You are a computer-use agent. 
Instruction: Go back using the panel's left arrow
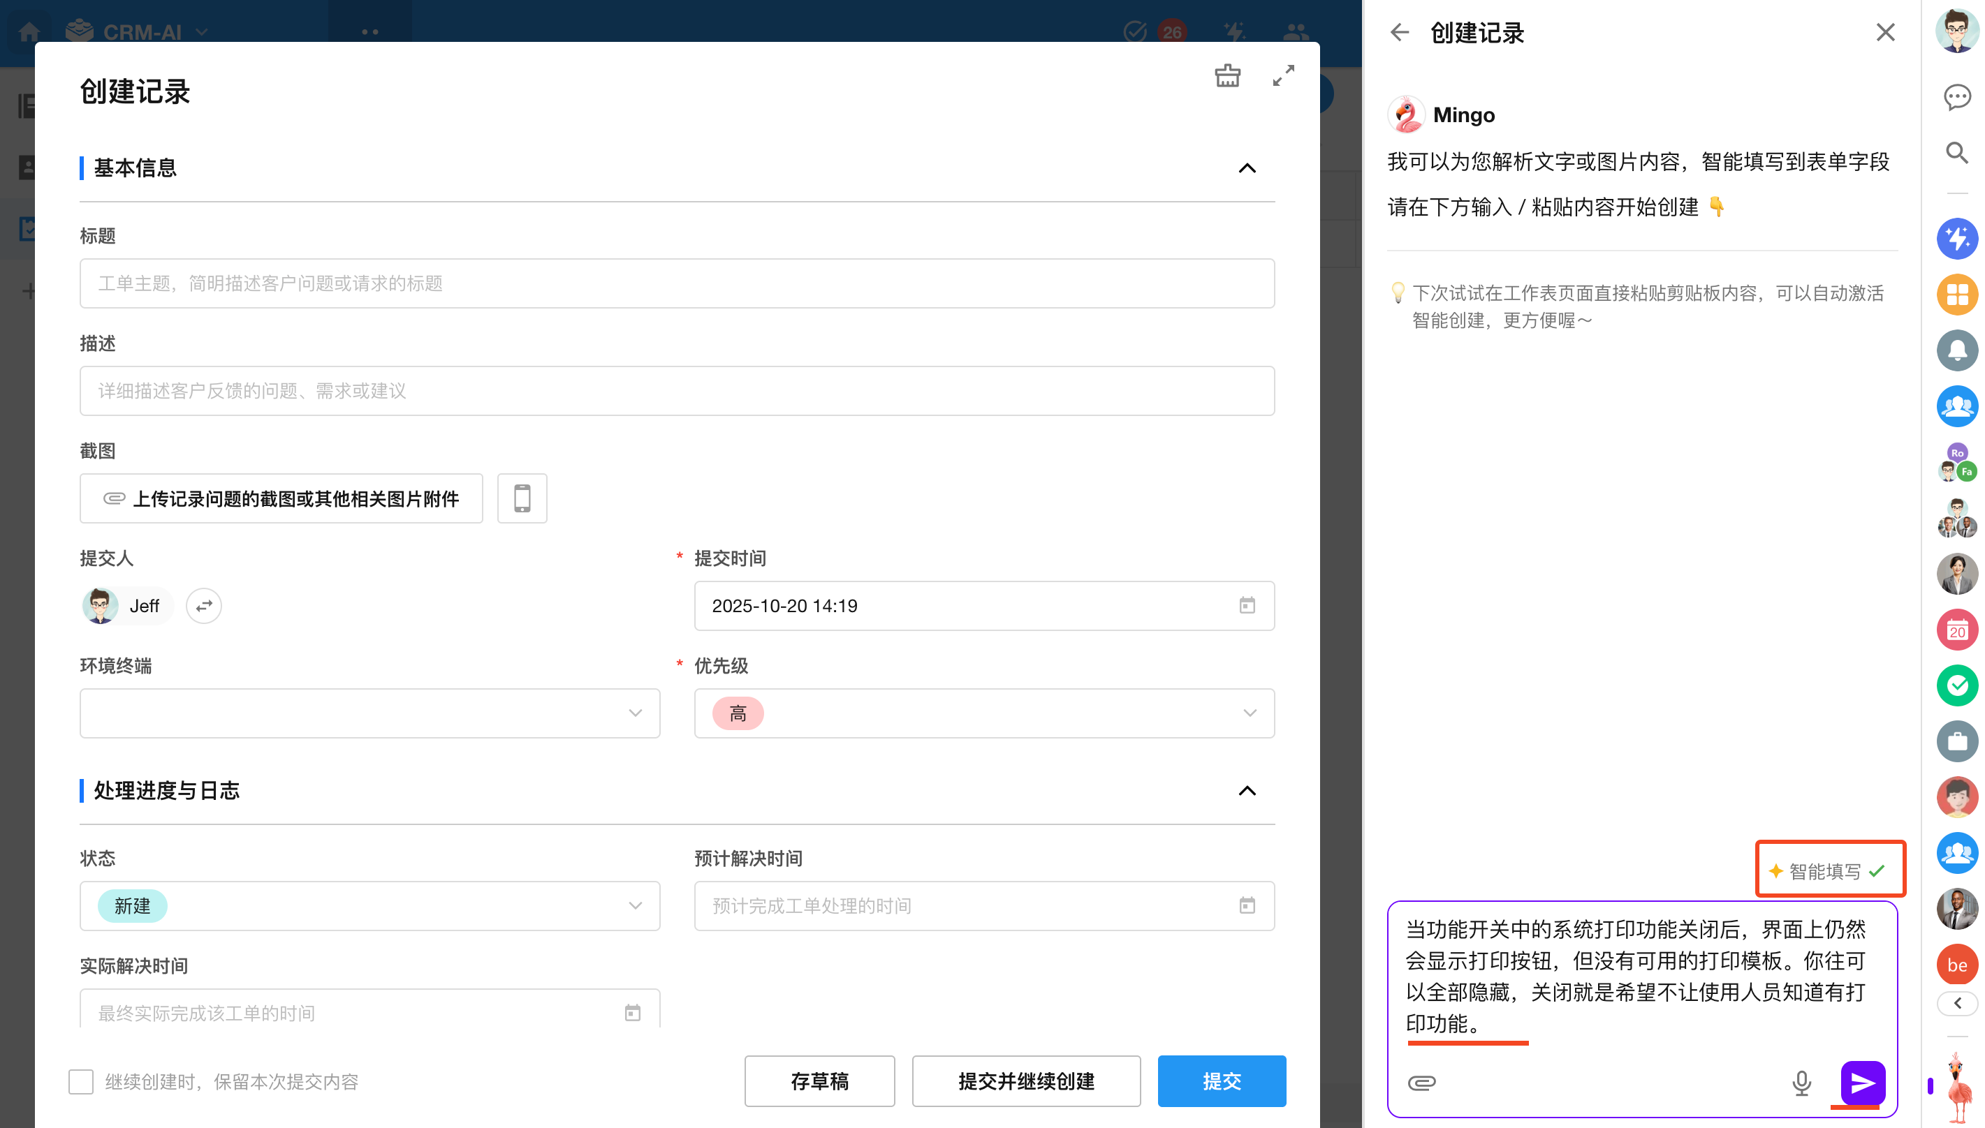click(x=1400, y=33)
